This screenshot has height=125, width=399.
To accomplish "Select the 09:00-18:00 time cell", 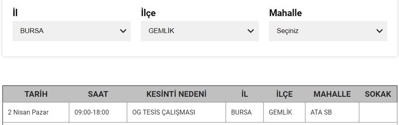I will [98, 112].
